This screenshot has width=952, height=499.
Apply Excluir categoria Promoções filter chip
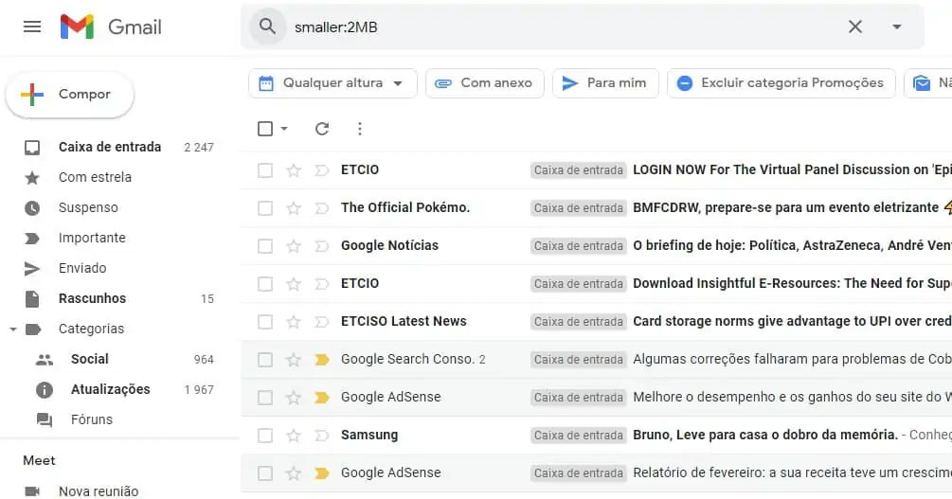[x=781, y=83]
